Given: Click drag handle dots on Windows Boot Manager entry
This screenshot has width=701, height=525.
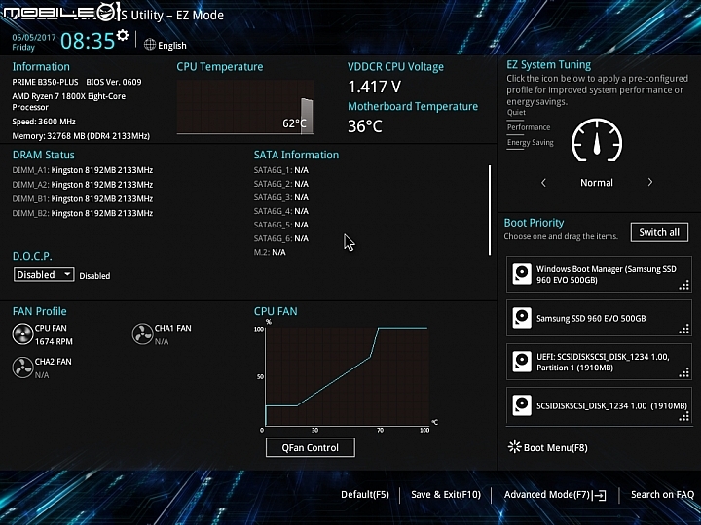Looking at the screenshot, I should pyautogui.click(x=684, y=285).
